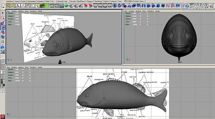
Task: Open View menu in side view panel
Action: coord(8,67)
